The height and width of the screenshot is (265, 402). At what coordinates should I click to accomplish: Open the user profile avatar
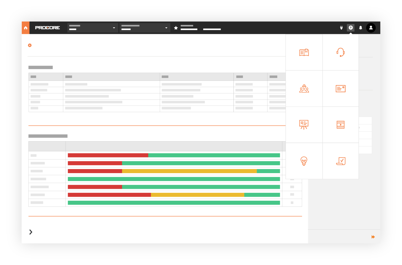(371, 28)
